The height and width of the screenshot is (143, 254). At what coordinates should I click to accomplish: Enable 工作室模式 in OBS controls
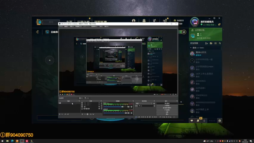click(x=167, y=110)
